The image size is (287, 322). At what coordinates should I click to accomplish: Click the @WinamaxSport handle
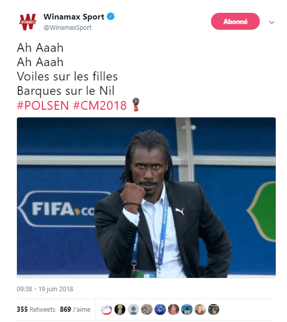[67, 28]
